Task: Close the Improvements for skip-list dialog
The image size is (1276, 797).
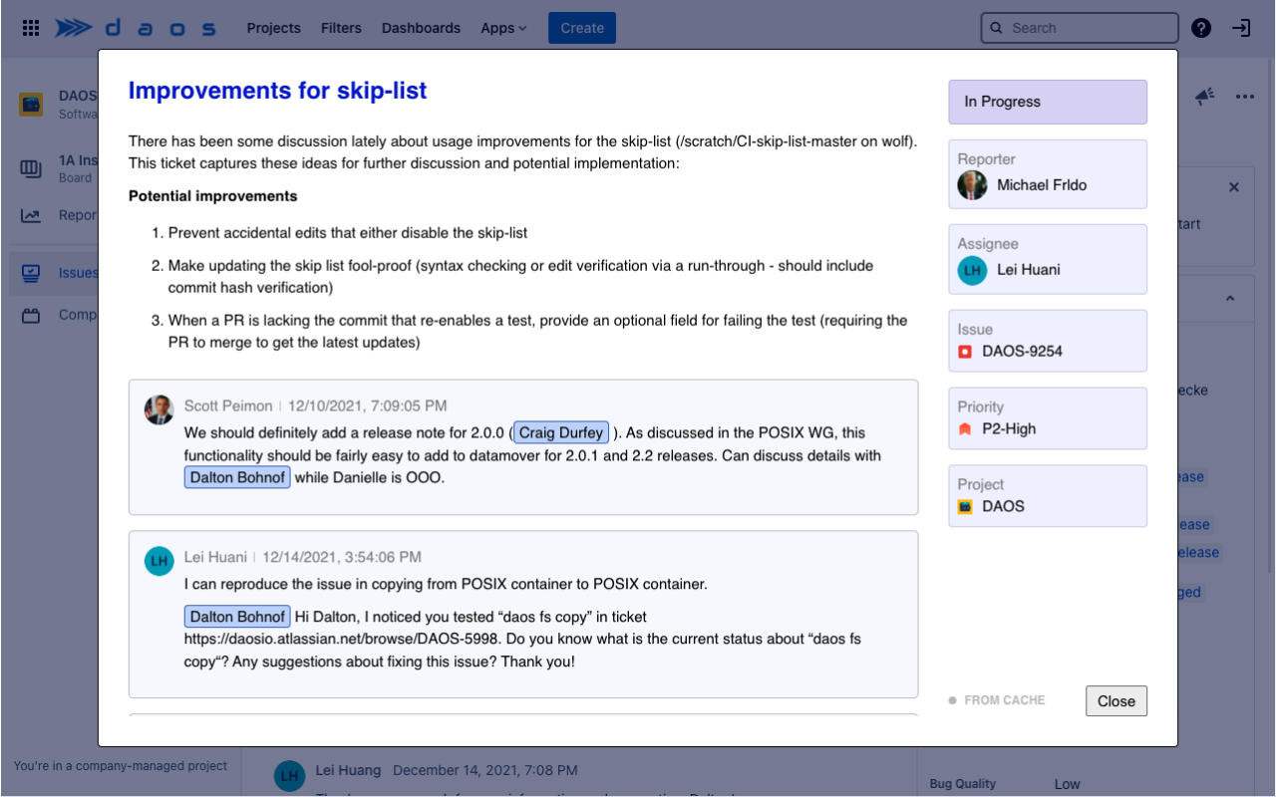Action: [1116, 700]
